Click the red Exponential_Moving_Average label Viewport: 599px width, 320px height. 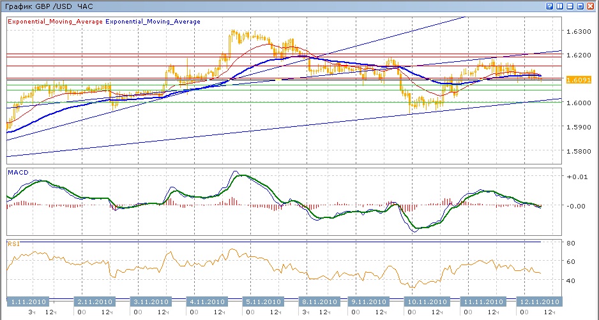pyautogui.click(x=55, y=22)
